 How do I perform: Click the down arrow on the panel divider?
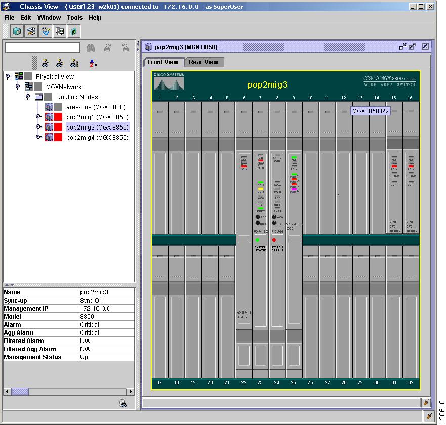[x=13, y=285]
